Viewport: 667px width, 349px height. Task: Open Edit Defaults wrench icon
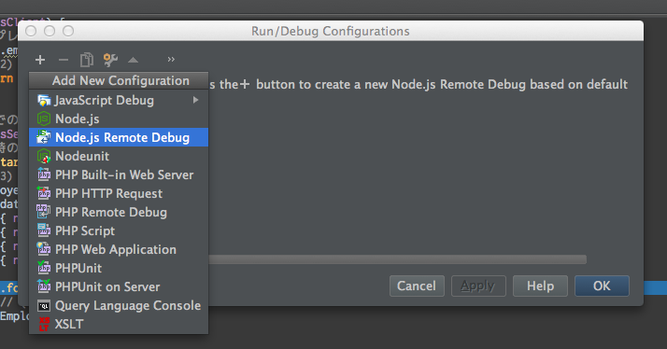[x=110, y=60]
